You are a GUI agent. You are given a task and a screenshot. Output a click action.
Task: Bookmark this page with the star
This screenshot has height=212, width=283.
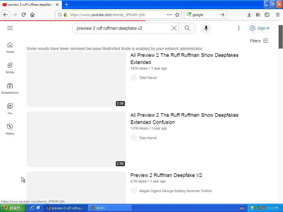click(177, 15)
